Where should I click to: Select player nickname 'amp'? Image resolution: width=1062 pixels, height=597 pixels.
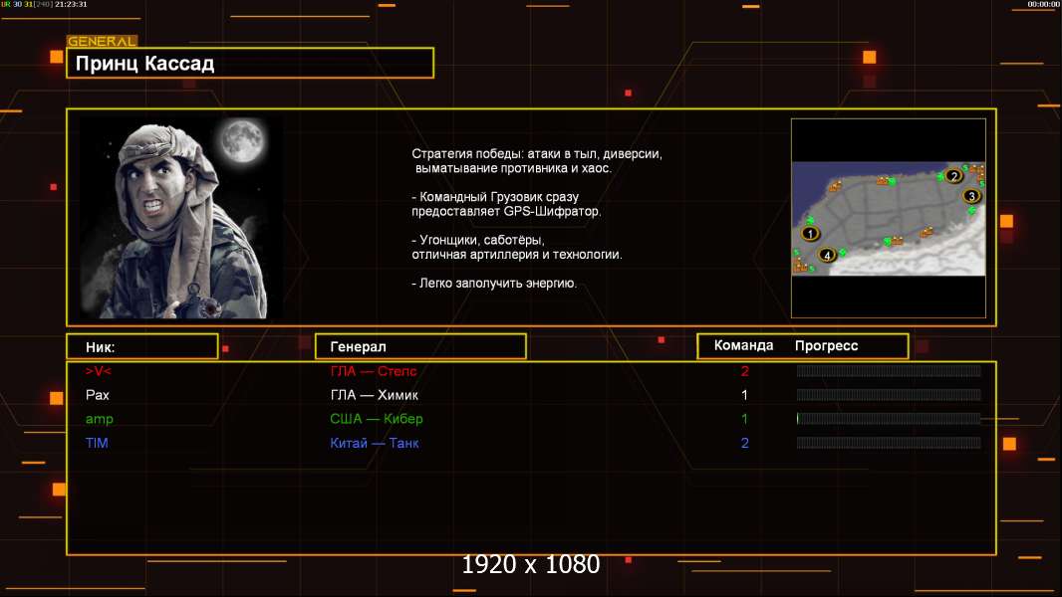pyautogui.click(x=100, y=419)
